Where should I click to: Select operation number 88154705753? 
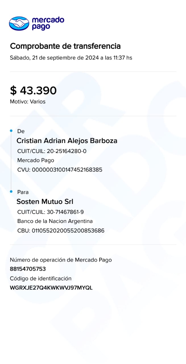(x=28, y=269)
